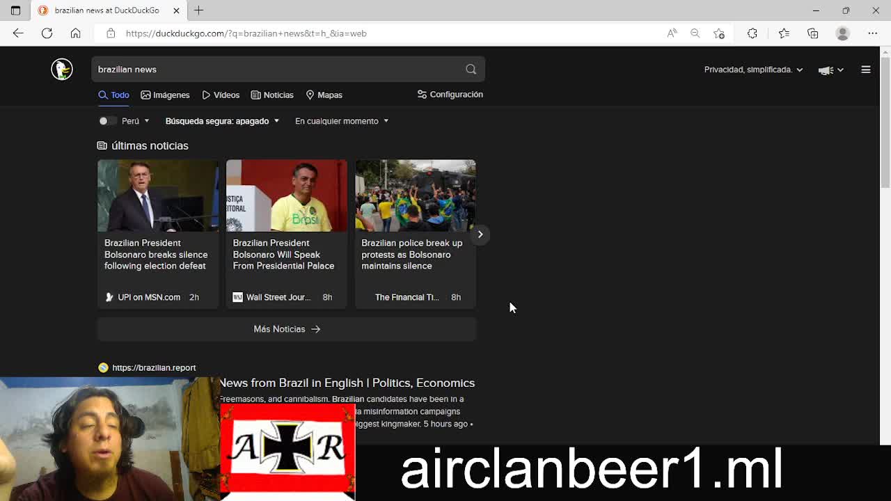Open read aloud icon in address bar
The height and width of the screenshot is (501, 891).
click(x=672, y=33)
